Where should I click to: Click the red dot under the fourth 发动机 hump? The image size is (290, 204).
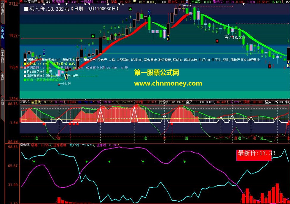click(x=172, y=124)
